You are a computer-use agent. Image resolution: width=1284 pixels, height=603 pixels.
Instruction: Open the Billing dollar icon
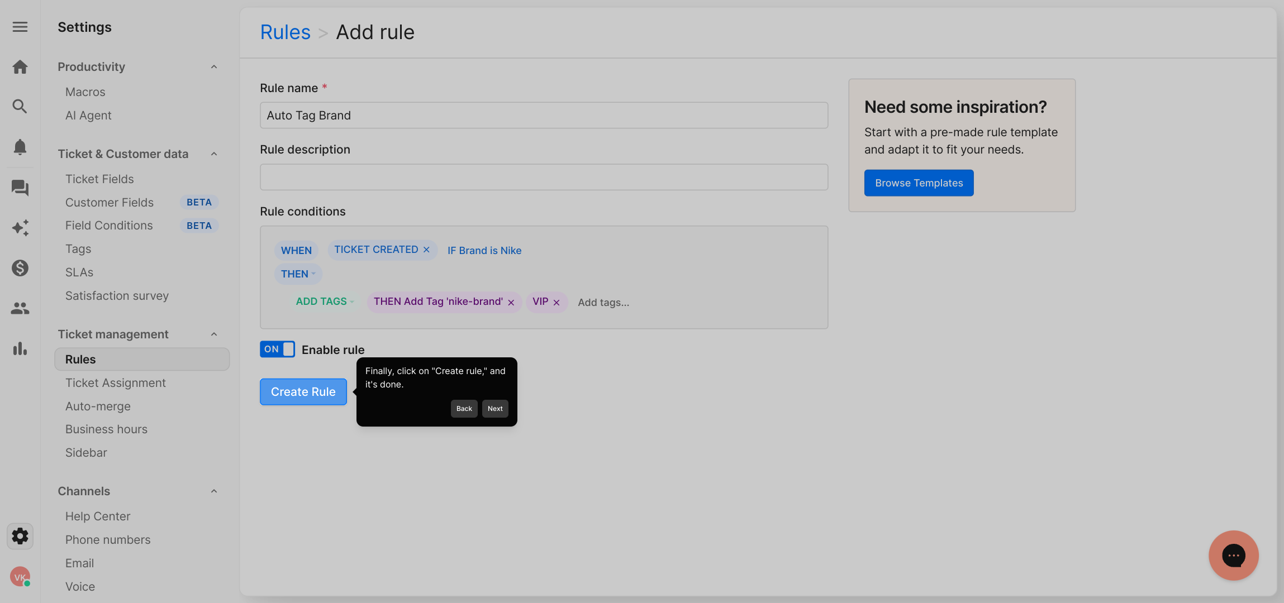(x=20, y=268)
